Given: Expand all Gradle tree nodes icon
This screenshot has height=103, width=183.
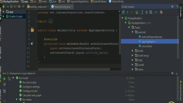Looking at the screenshot, I should pyautogui.click(x=142, y=12).
